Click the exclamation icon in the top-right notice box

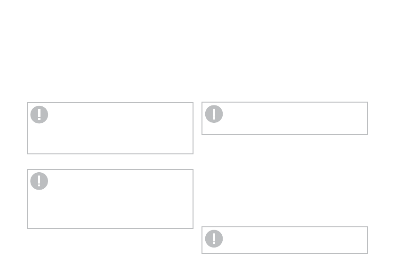(214, 114)
